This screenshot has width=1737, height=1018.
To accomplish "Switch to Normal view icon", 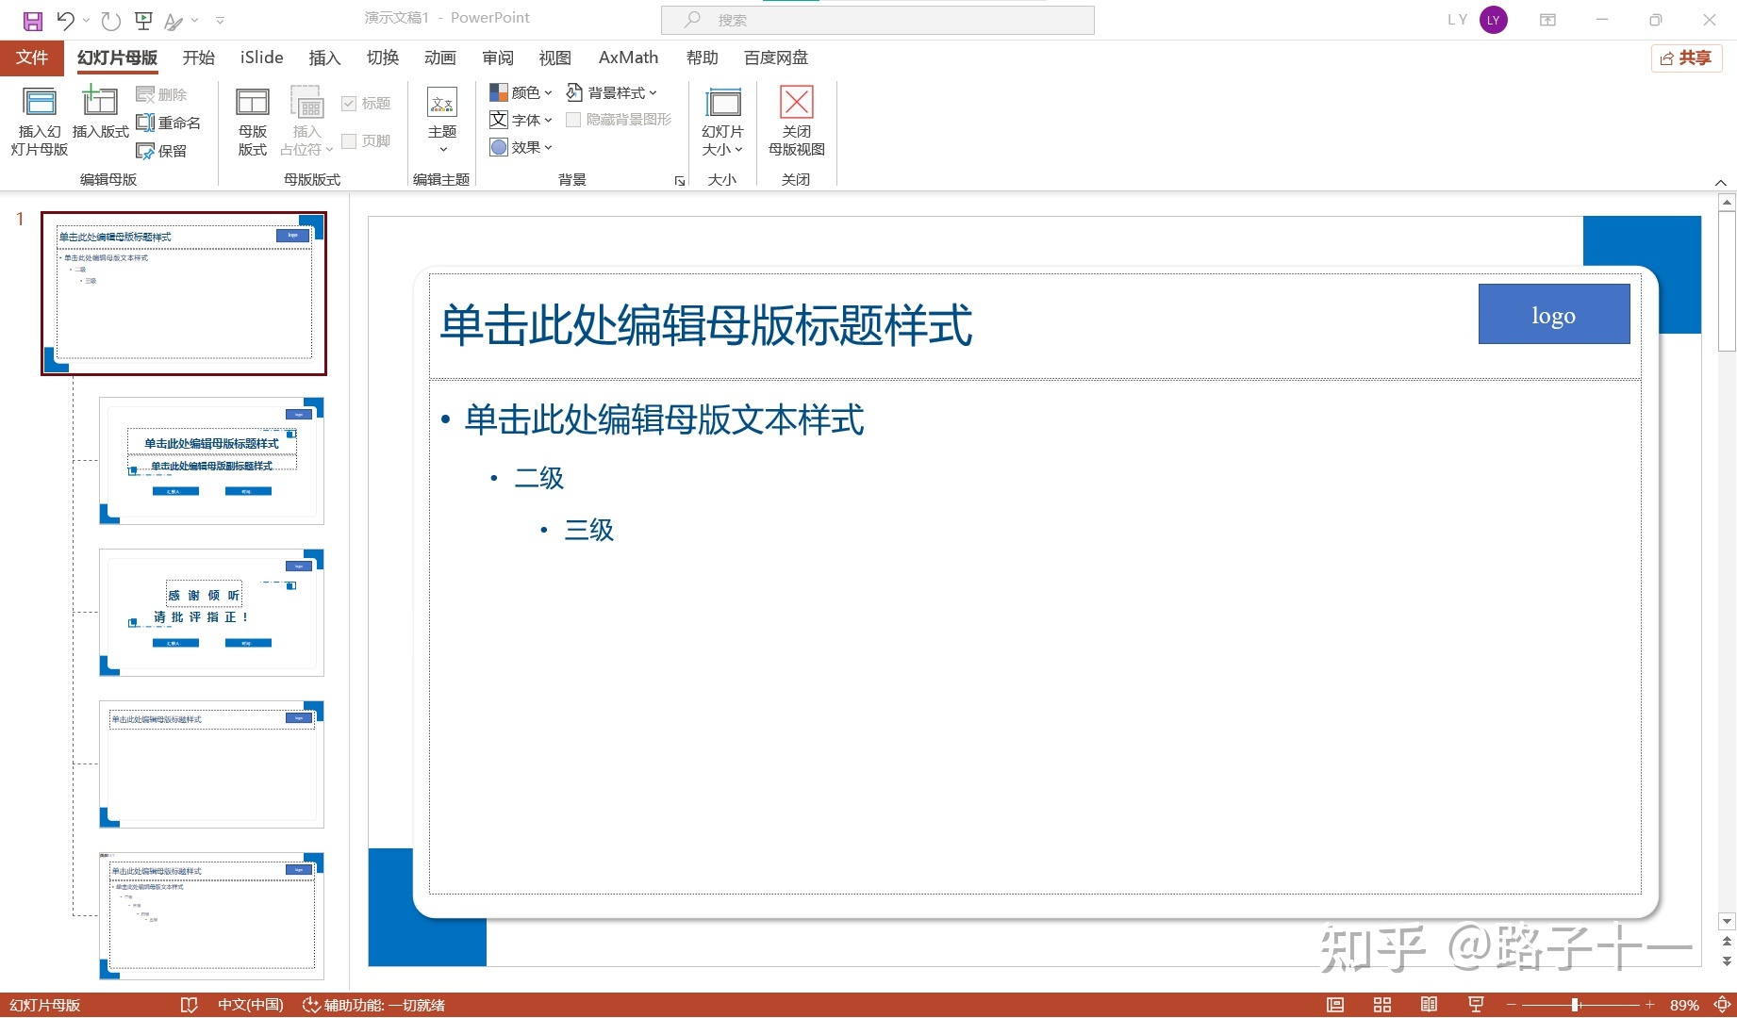I will point(1335,1005).
